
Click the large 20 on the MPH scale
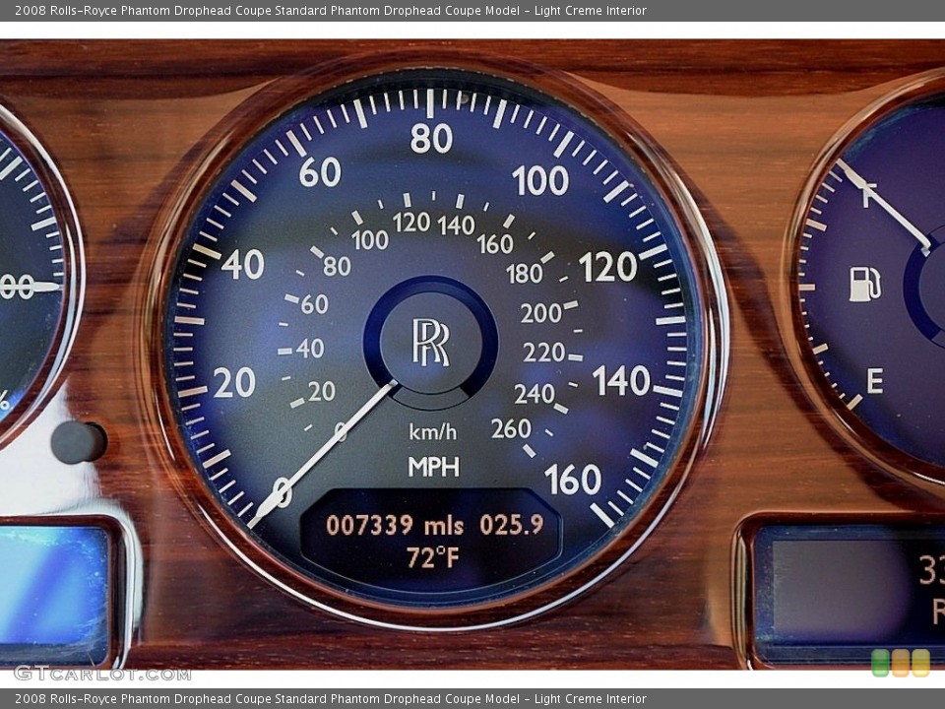coord(234,383)
